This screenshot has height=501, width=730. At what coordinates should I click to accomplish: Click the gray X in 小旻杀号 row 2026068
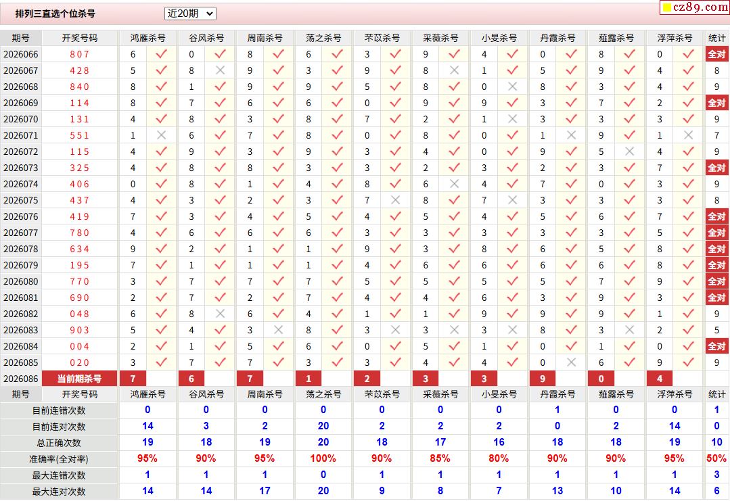tap(513, 87)
